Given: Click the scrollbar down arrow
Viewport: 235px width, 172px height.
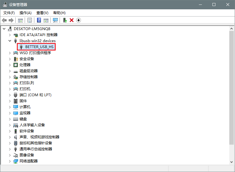Looking at the screenshot, I should tap(231, 162).
